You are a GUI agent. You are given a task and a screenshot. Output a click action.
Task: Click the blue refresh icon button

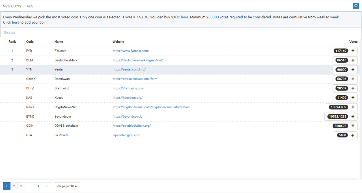point(356,6)
